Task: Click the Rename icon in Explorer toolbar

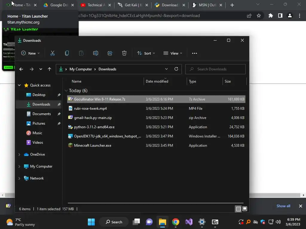Action: 96,53
